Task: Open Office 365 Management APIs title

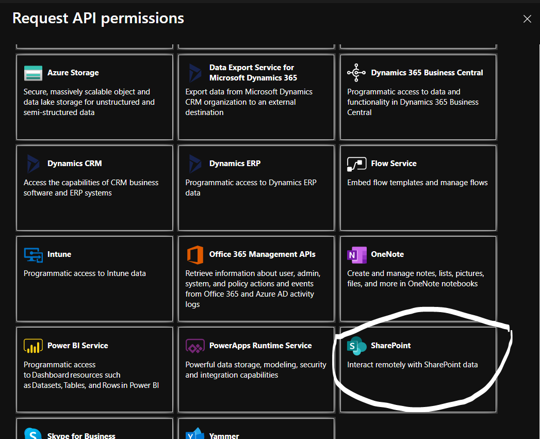Action: [x=262, y=254]
